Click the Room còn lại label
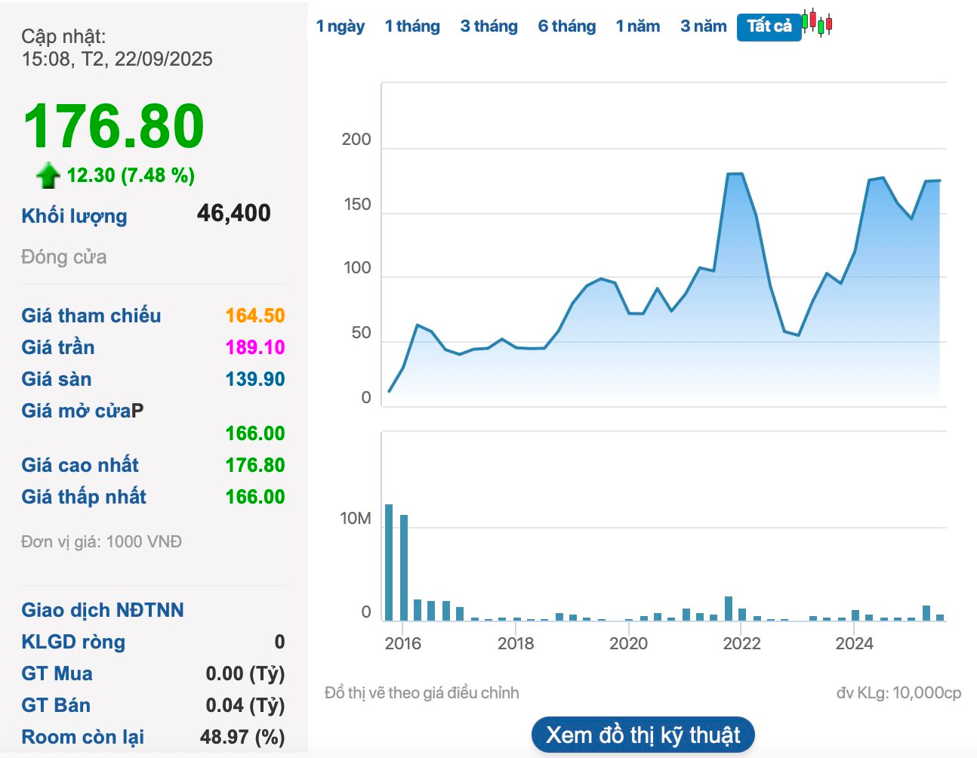 click(82, 737)
